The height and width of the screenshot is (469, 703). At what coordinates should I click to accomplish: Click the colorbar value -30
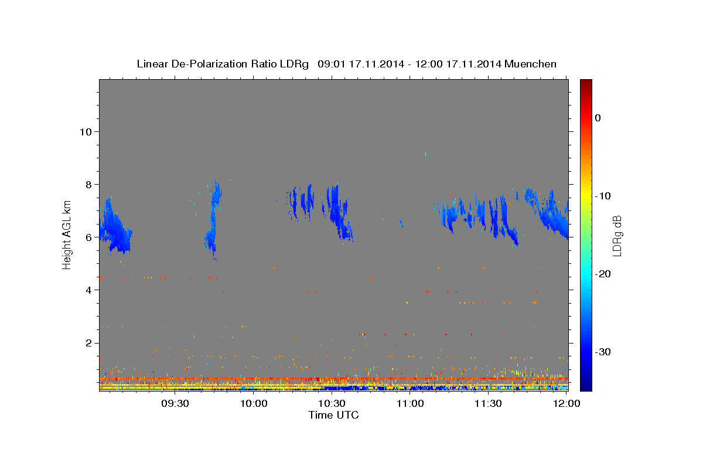click(x=603, y=352)
